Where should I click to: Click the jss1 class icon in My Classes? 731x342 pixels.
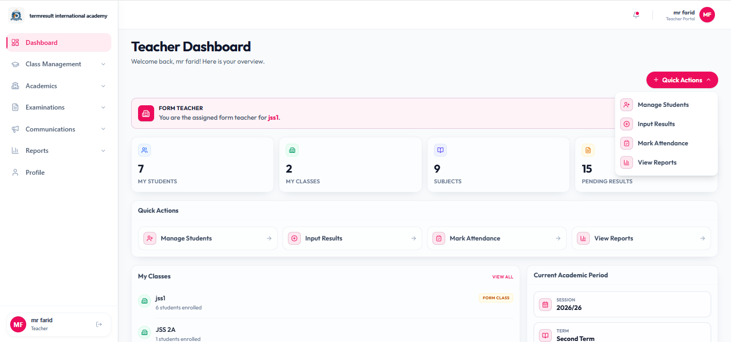click(144, 301)
